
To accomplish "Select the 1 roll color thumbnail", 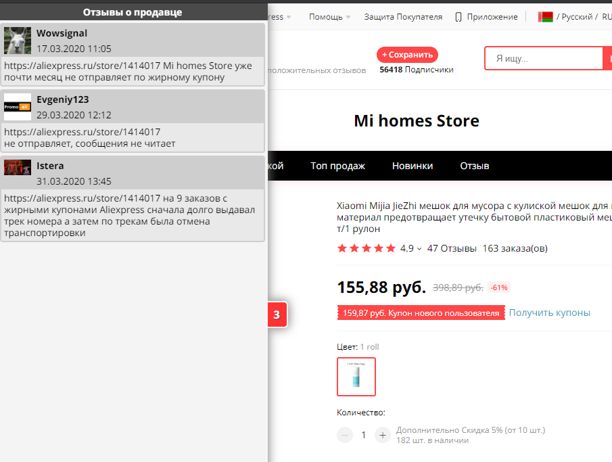I will click(x=356, y=377).
